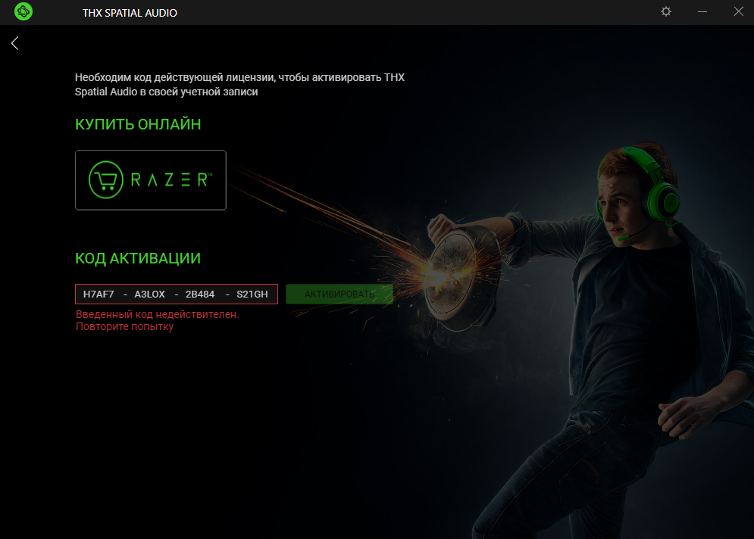Click the КОД АКТИВАЦИИ heading
The width and height of the screenshot is (754, 539).
(x=138, y=258)
